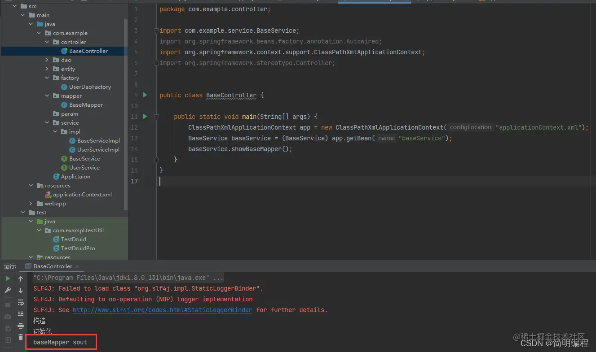Collapse the mapper package
This screenshot has width=596, height=352.
point(47,96)
